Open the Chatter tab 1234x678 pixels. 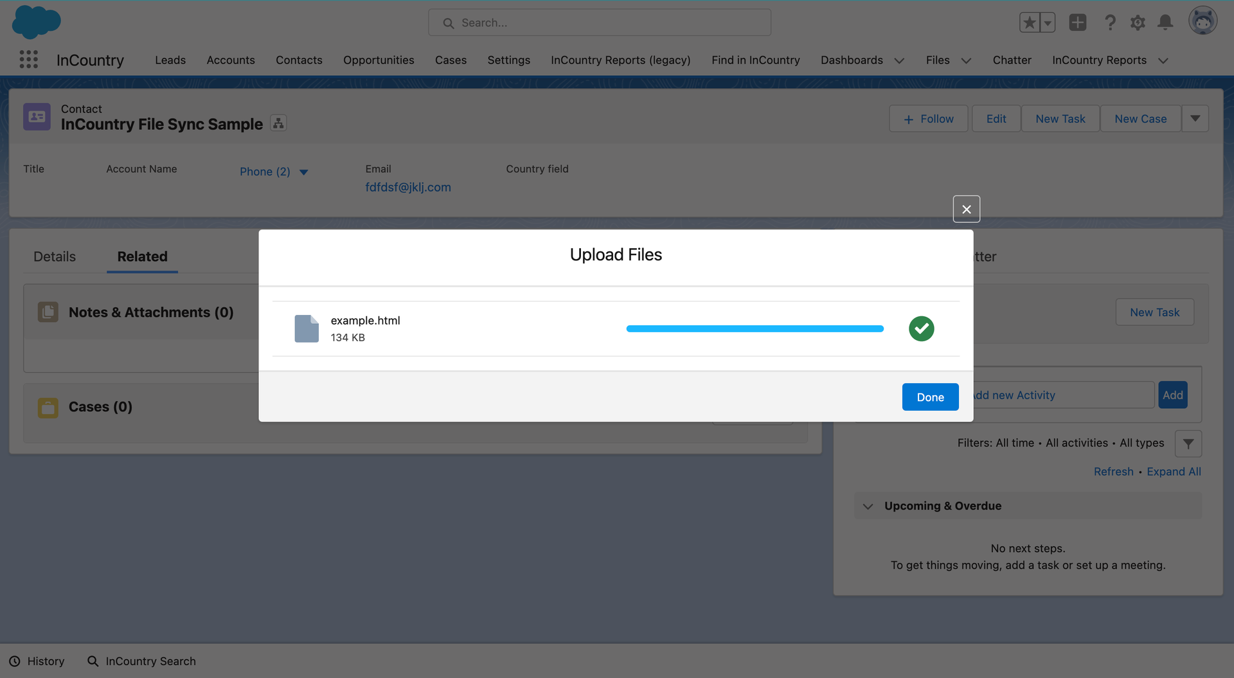(x=1012, y=60)
